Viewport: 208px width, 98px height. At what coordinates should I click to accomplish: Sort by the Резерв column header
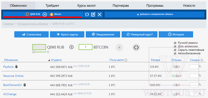155,60
